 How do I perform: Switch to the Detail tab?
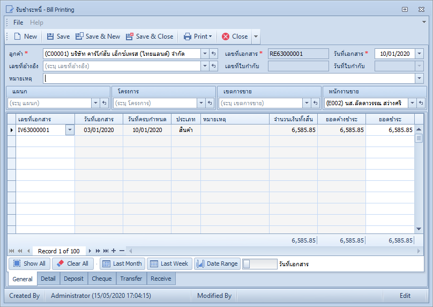(48, 279)
